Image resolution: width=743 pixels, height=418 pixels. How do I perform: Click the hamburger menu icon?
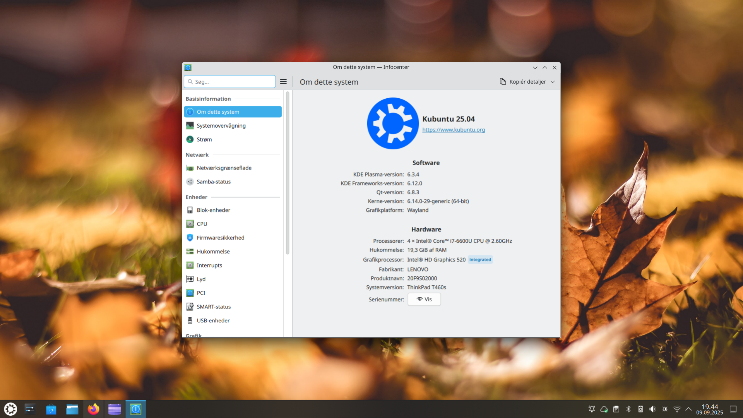(x=283, y=82)
